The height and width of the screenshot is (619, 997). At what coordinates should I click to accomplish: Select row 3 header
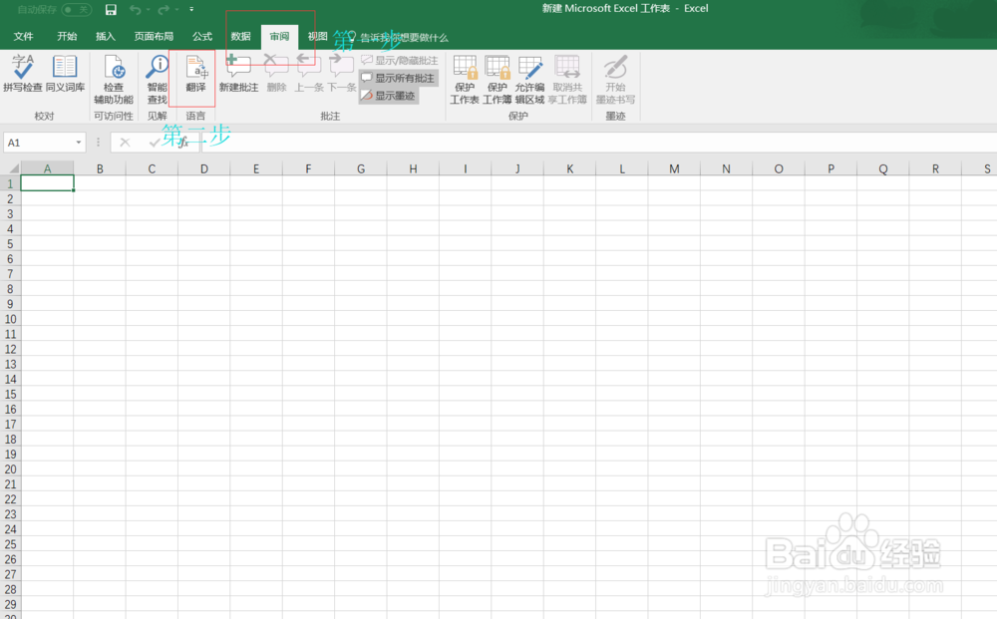click(10, 213)
